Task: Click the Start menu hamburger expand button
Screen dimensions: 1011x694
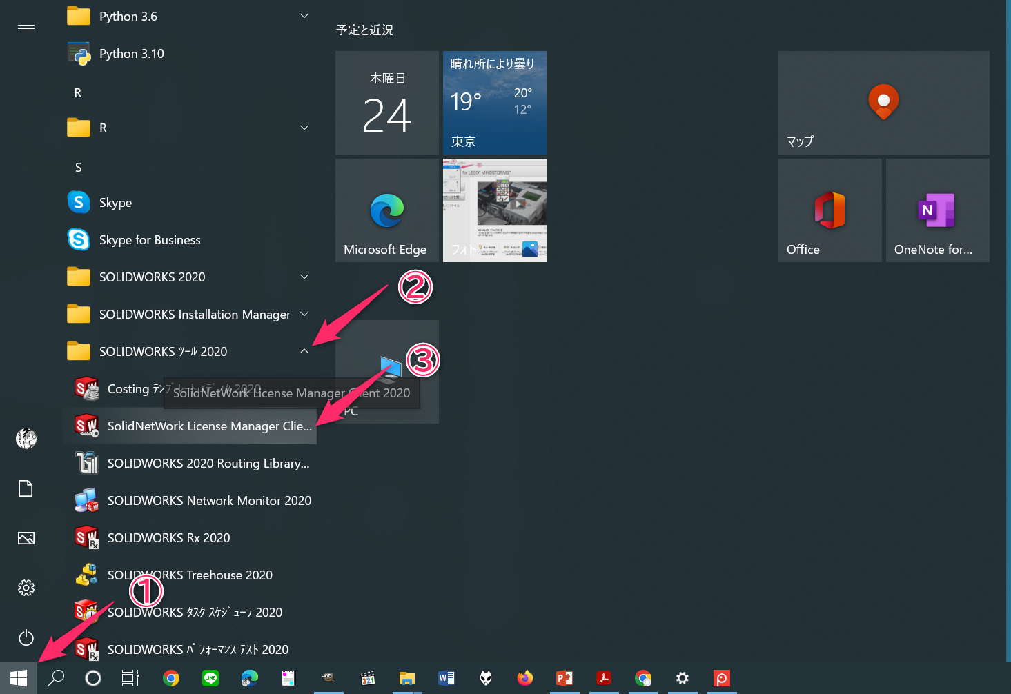Action: tap(26, 28)
